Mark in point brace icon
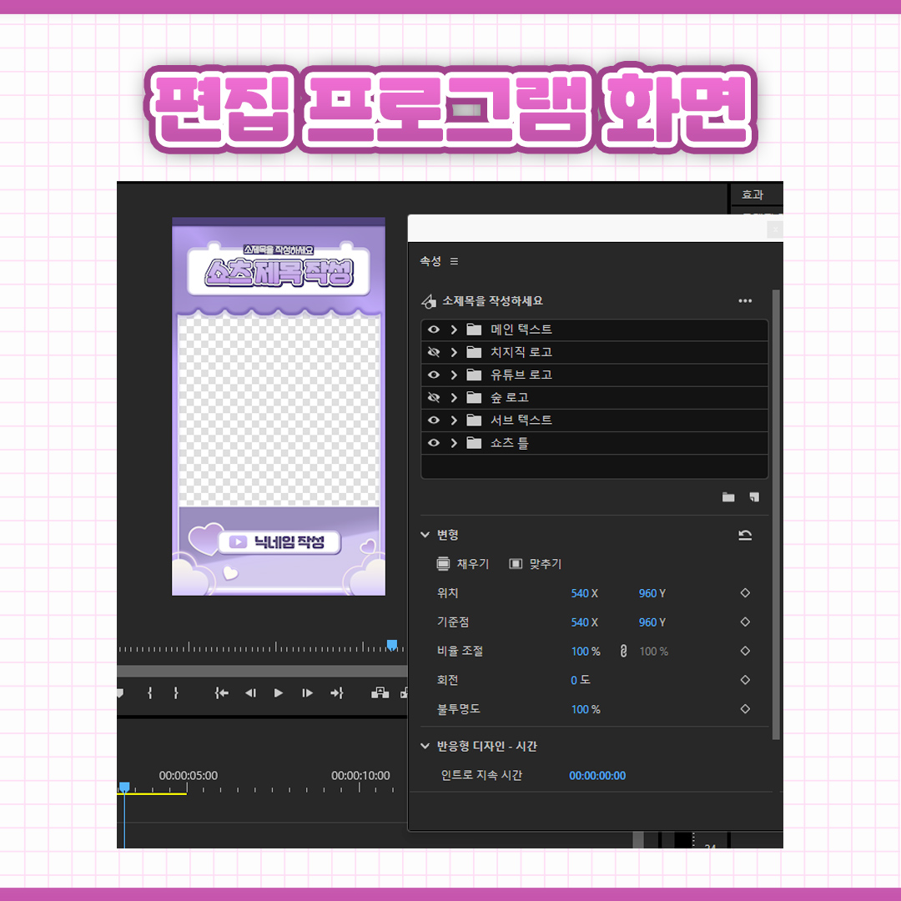Viewport: 901px width, 901px height. tap(150, 693)
